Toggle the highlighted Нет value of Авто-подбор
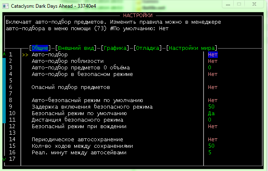Screen dimensions: 268x171 pos(213,55)
